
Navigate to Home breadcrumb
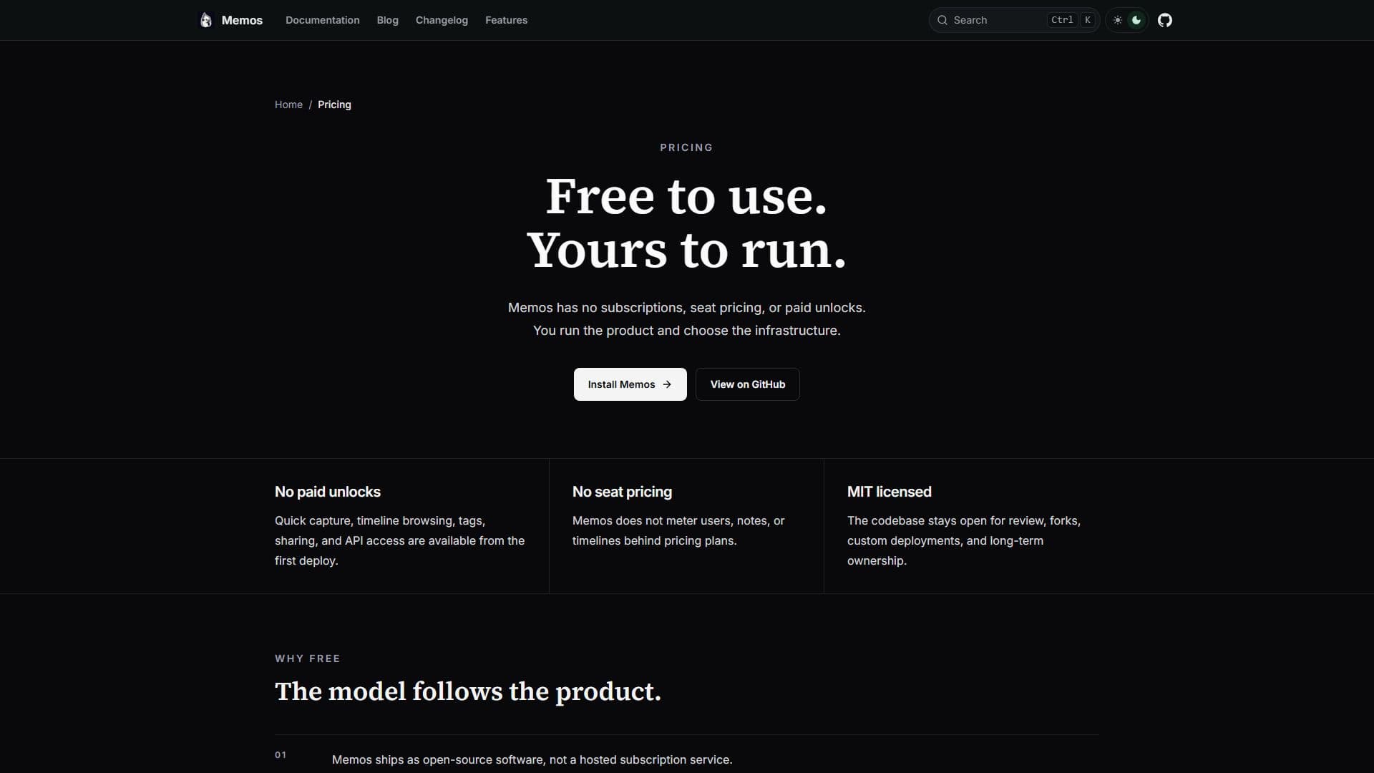point(288,104)
